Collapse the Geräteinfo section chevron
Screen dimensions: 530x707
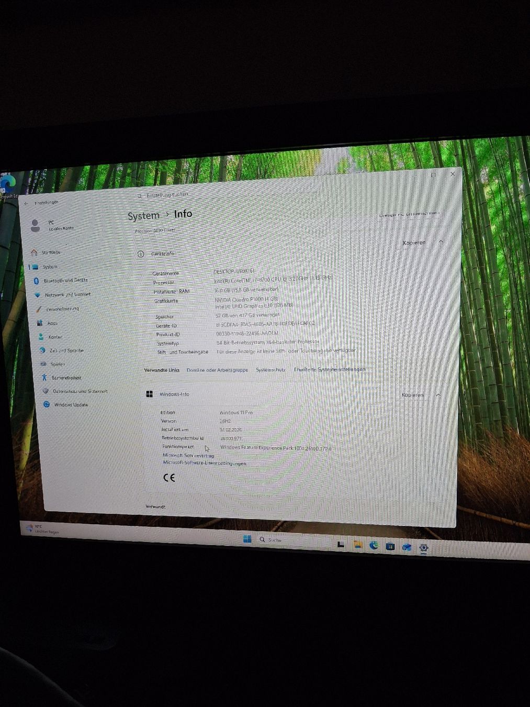click(x=441, y=241)
